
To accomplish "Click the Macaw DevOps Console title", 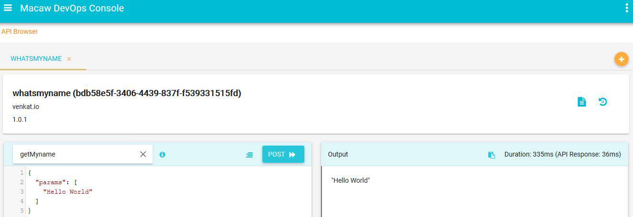I will (72, 8).
